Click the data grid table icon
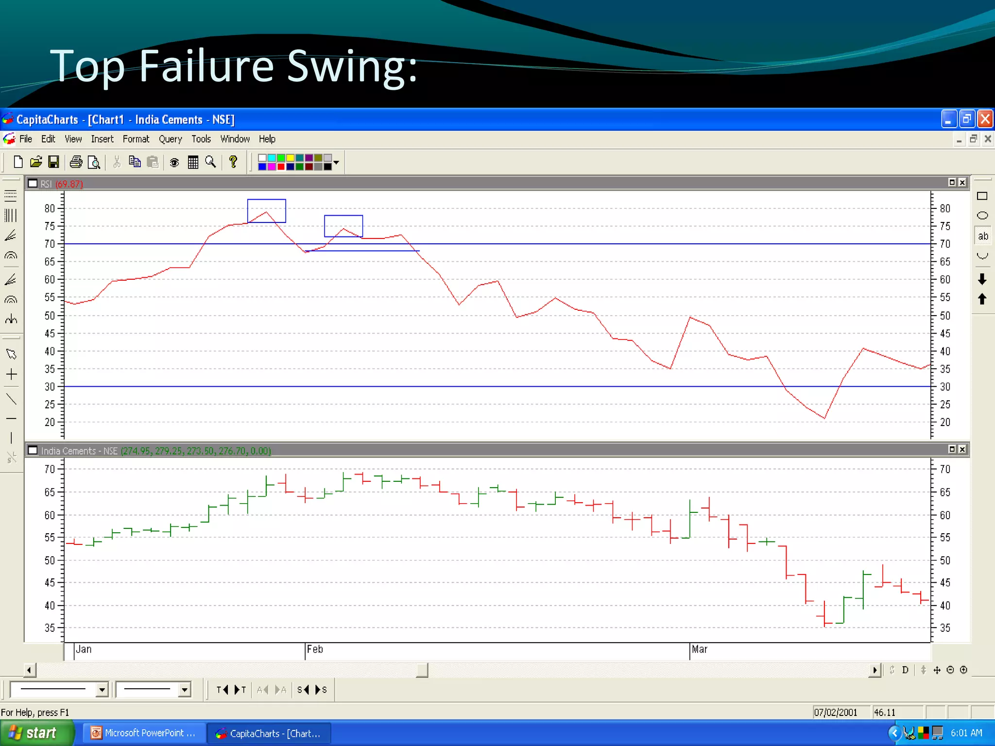 (193, 162)
